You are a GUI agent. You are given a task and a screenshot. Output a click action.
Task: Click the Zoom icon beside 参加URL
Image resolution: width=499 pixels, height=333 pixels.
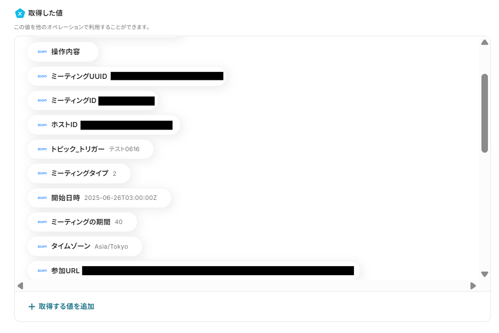pos(42,271)
